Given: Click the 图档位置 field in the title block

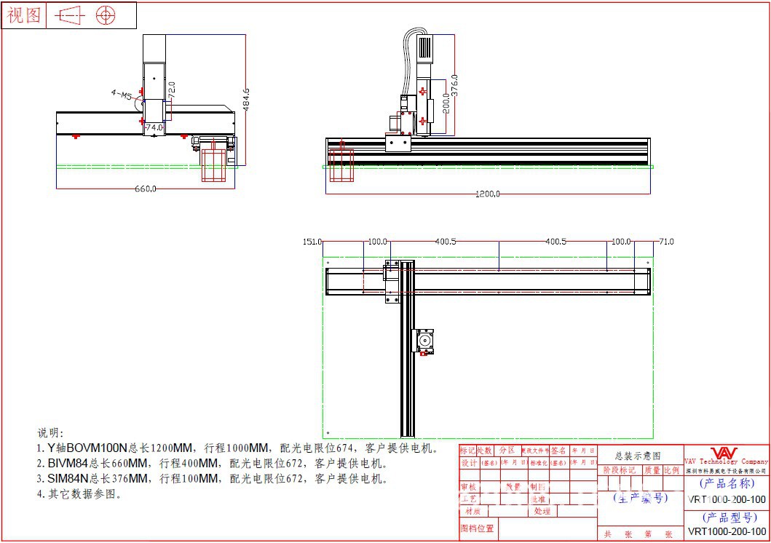Looking at the screenshot, I should (x=478, y=528).
